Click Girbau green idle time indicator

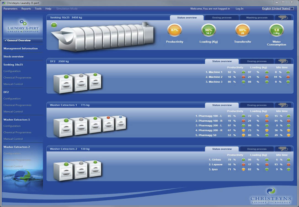click(x=289, y=160)
